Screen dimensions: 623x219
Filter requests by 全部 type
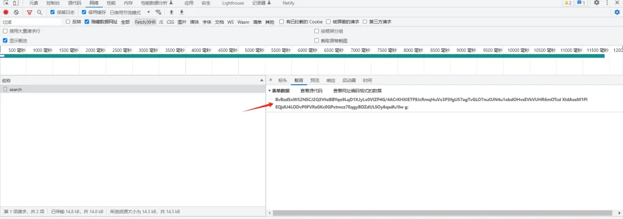click(x=125, y=22)
